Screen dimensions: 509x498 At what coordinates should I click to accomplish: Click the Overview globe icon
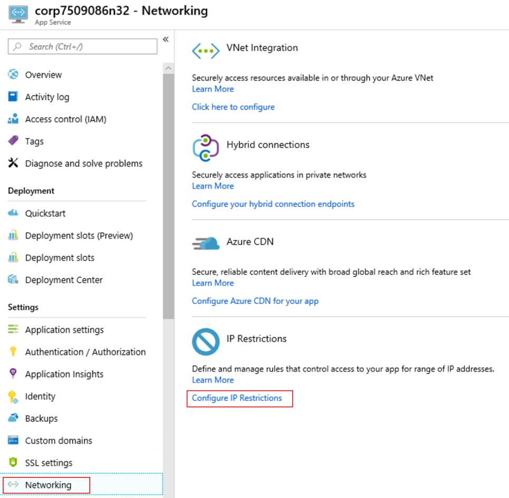click(13, 74)
